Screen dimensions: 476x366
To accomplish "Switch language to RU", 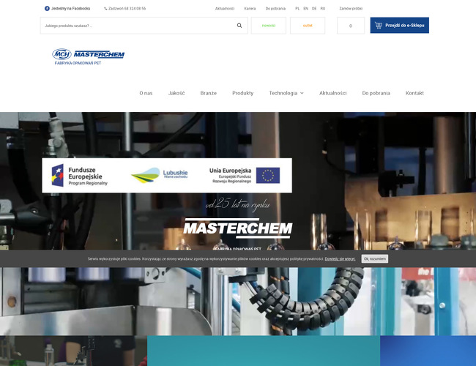I will tap(323, 9).
